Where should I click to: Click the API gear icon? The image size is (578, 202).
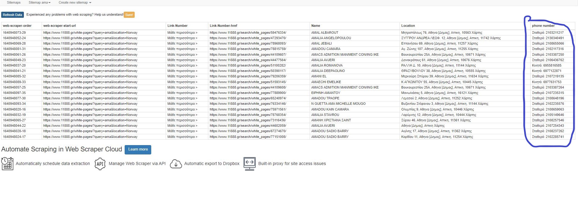point(100,164)
